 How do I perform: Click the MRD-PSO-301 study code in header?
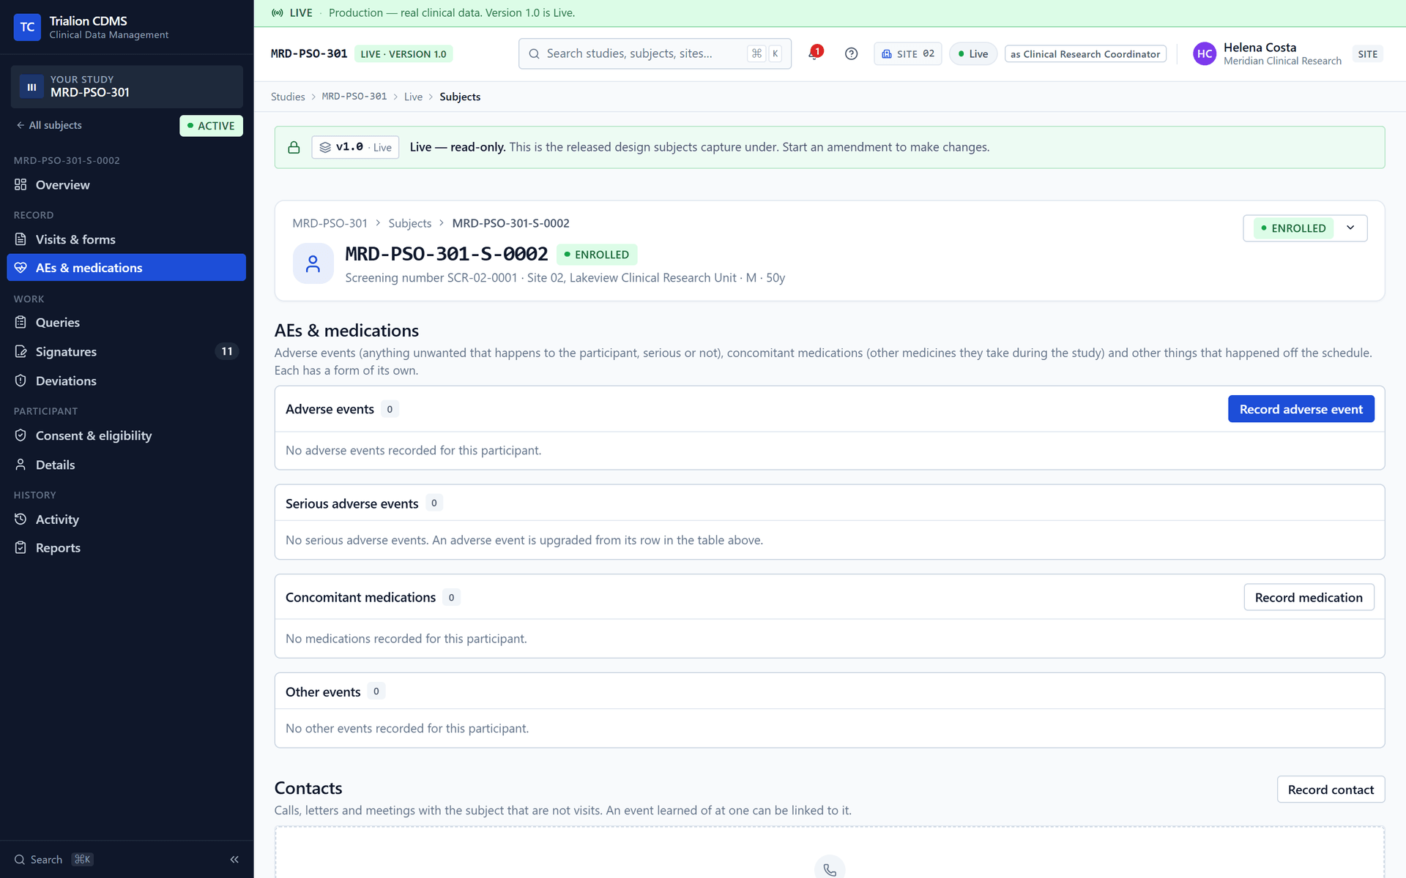point(309,54)
